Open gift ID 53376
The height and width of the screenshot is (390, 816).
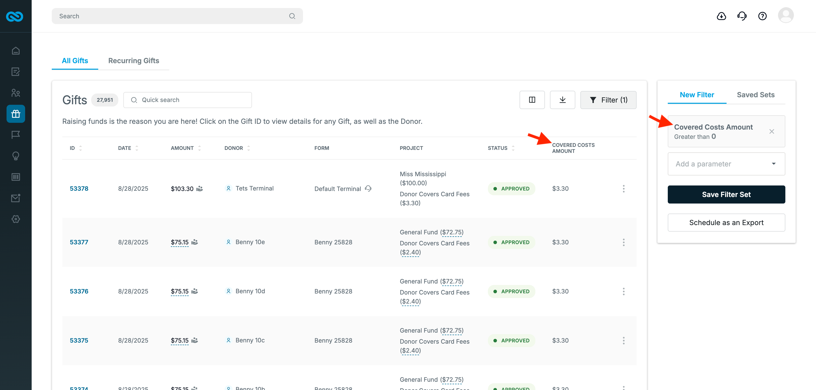79,291
